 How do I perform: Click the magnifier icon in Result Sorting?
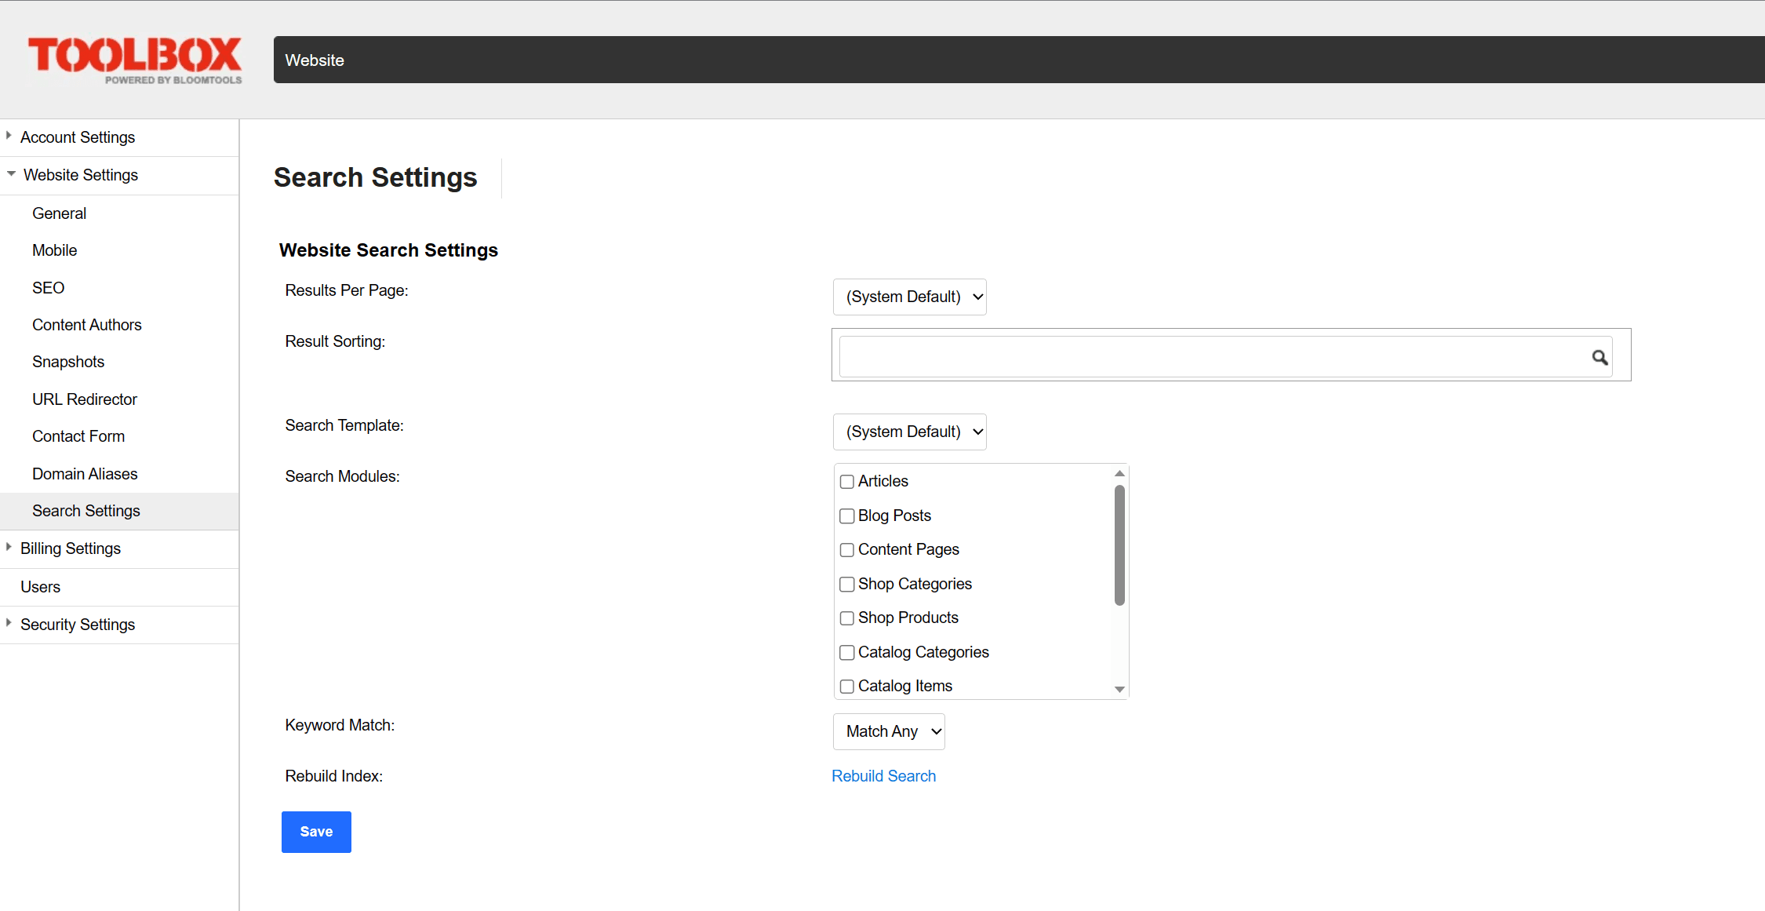(1599, 358)
